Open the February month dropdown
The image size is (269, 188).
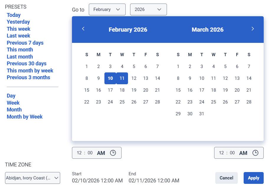coord(107,9)
